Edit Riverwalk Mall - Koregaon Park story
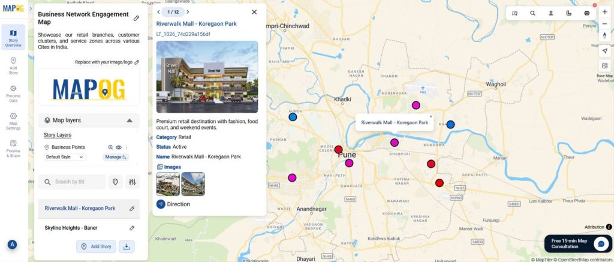 tap(132, 209)
